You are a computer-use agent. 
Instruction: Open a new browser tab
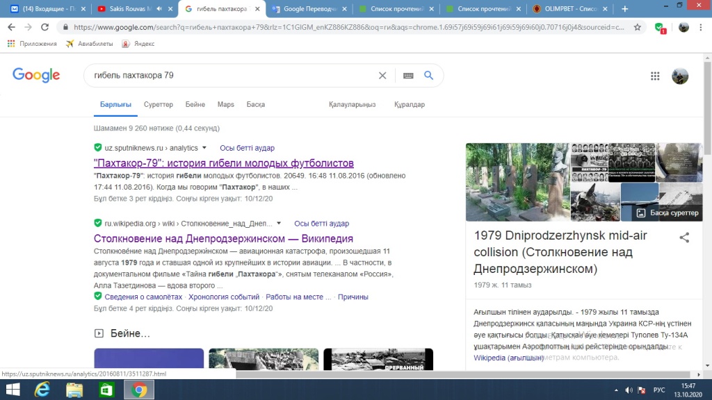pyautogui.click(x=625, y=8)
